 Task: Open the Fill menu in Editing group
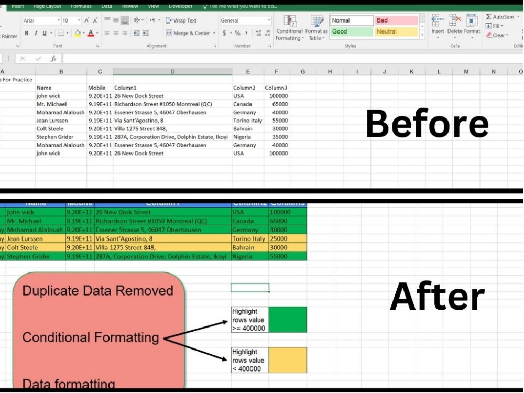click(x=495, y=26)
